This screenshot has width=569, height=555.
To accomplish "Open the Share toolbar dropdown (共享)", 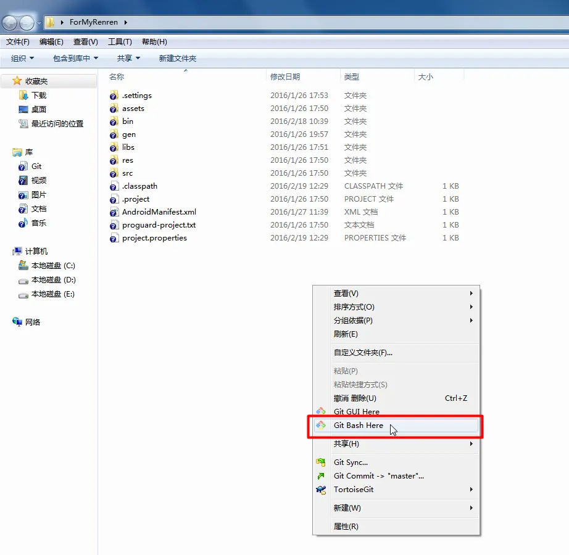I will pos(128,59).
